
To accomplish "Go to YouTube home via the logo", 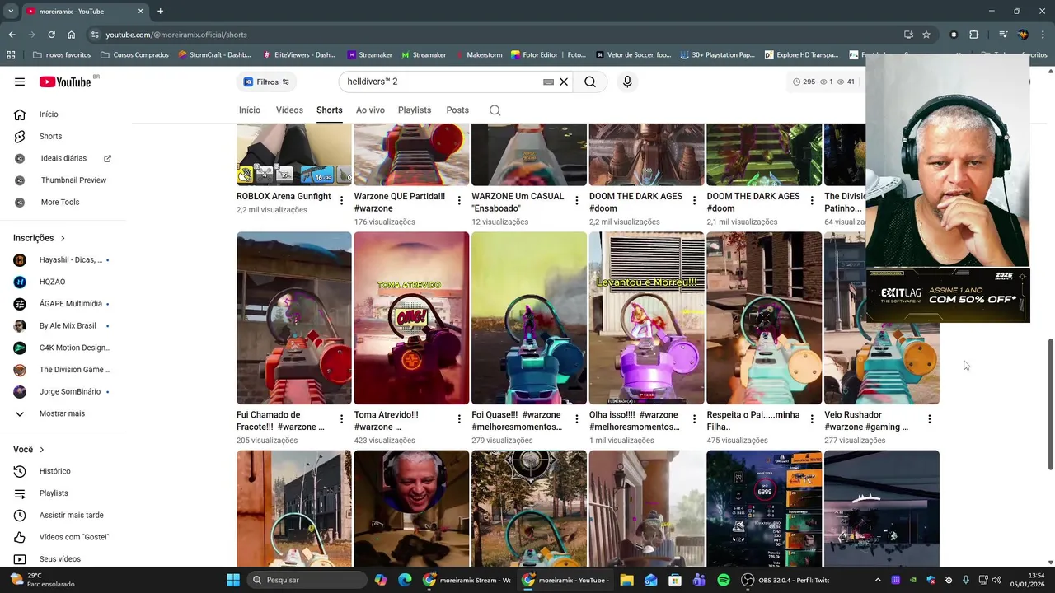I will coord(65,82).
